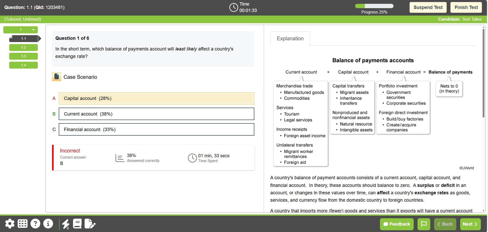Open the book library icon
This screenshot has height=232, width=488.
[77, 224]
